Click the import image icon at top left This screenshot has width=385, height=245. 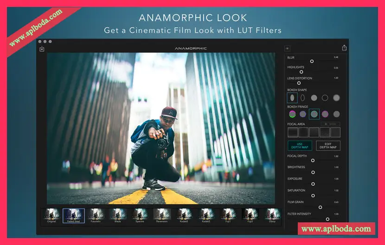coord(42,49)
